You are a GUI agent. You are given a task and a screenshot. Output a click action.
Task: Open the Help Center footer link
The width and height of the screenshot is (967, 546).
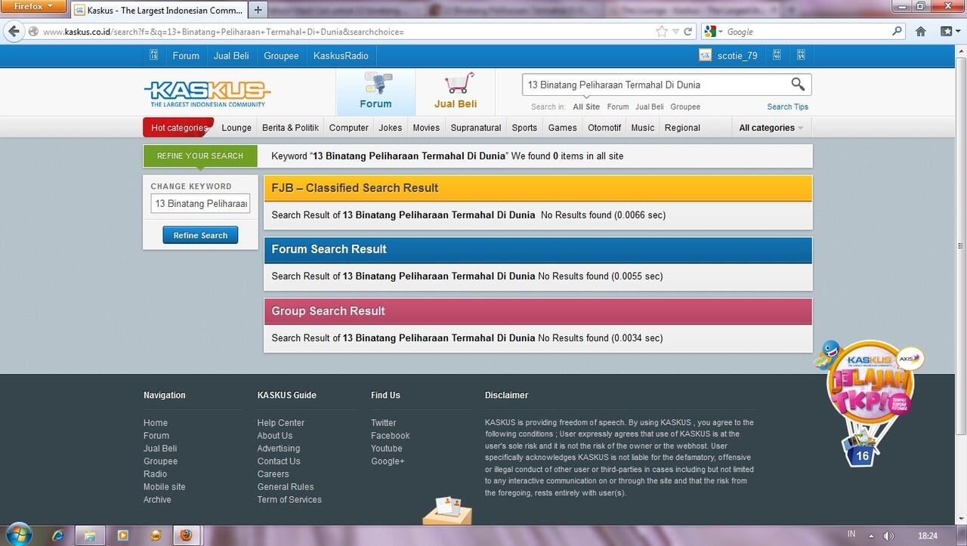click(x=280, y=423)
